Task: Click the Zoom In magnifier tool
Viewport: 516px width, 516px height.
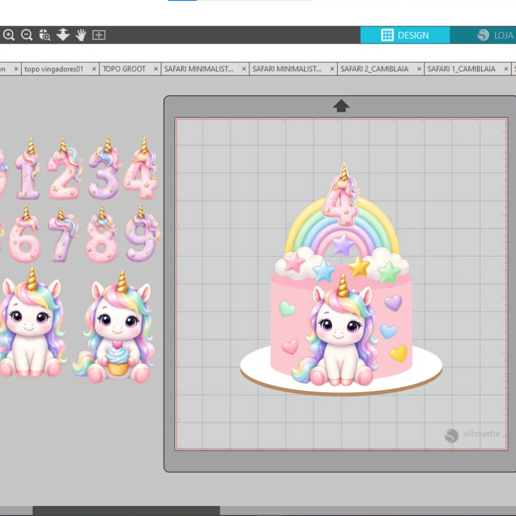Action: (x=9, y=35)
